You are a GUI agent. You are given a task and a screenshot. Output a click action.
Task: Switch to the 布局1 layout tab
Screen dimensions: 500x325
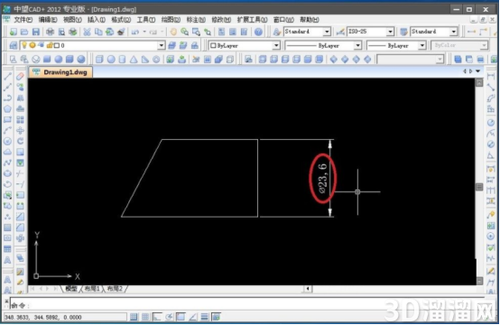click(92, 289)
